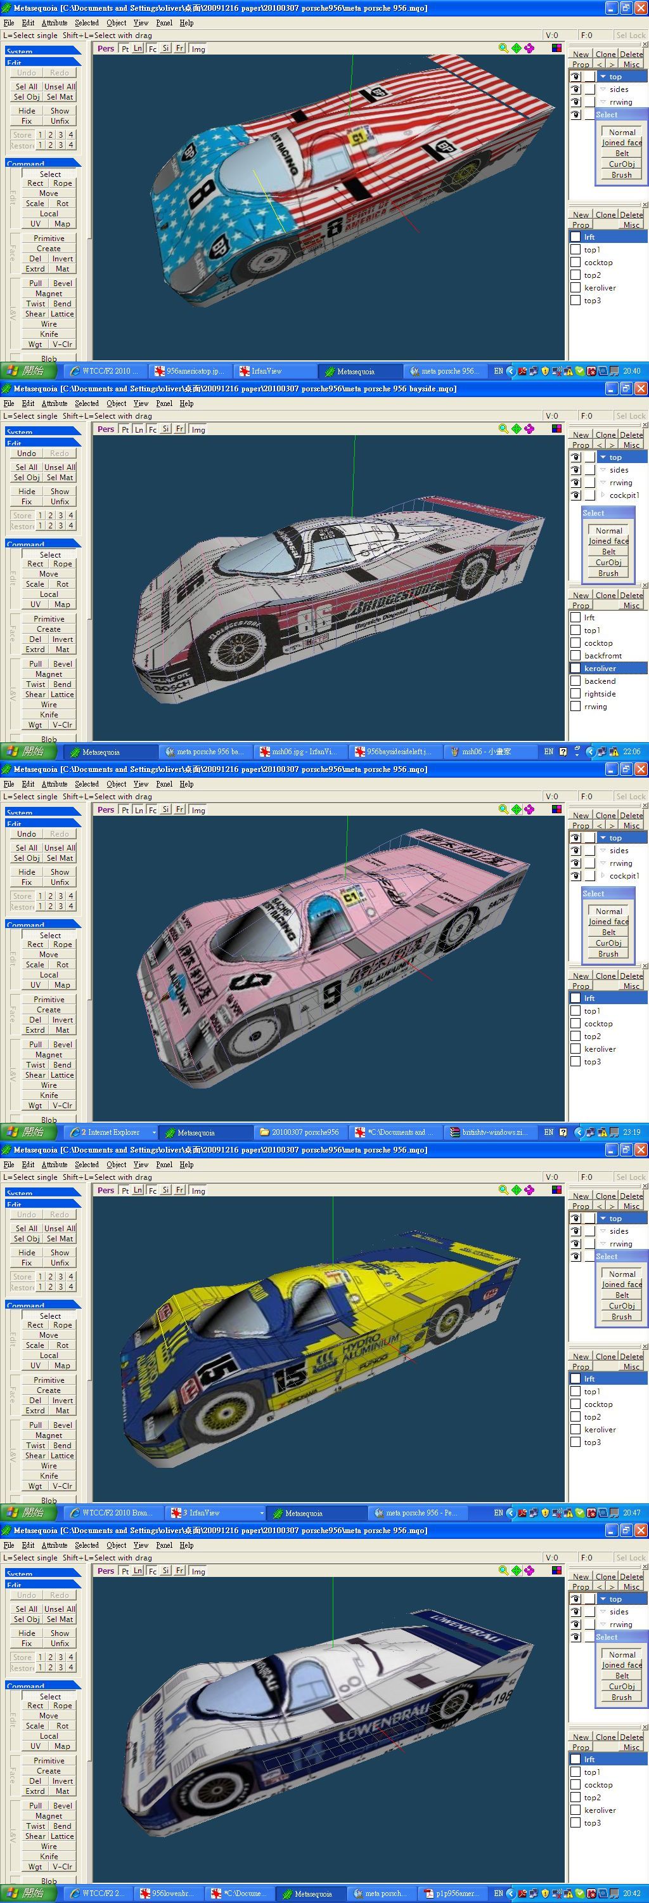Click the Lattice command beside the Lowenbrau car
649x1903 pixels.
tap(62, 1836)
